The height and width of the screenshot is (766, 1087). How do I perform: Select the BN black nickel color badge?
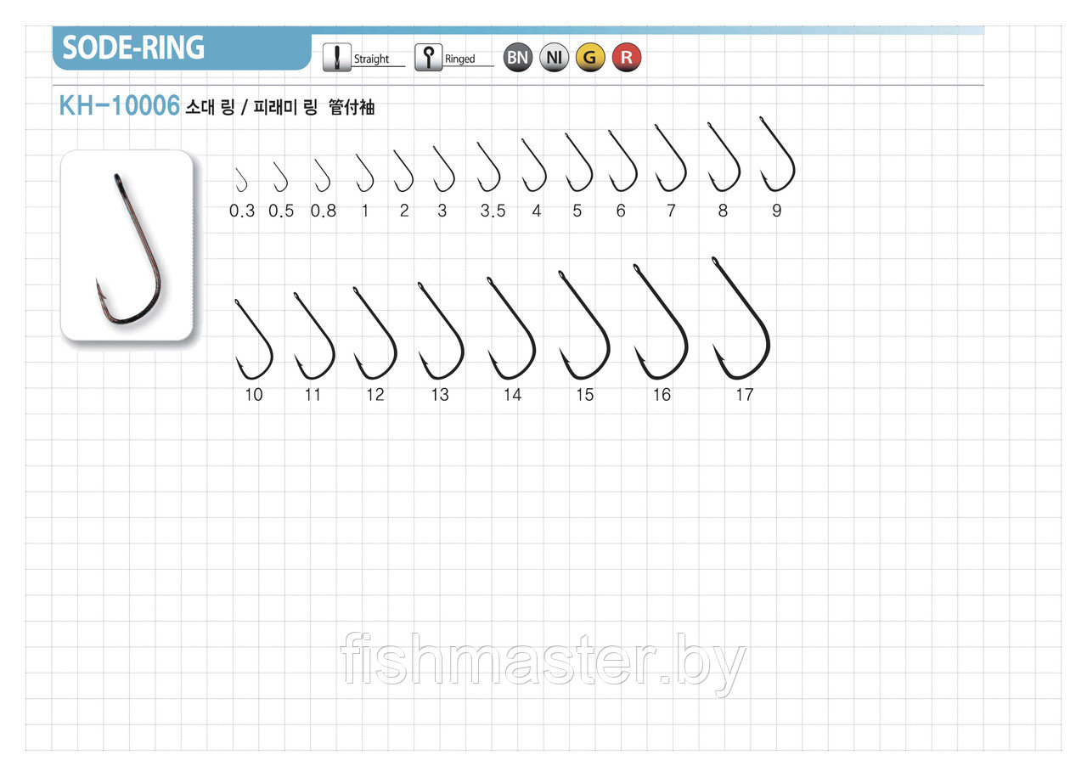tap(518, 58)
